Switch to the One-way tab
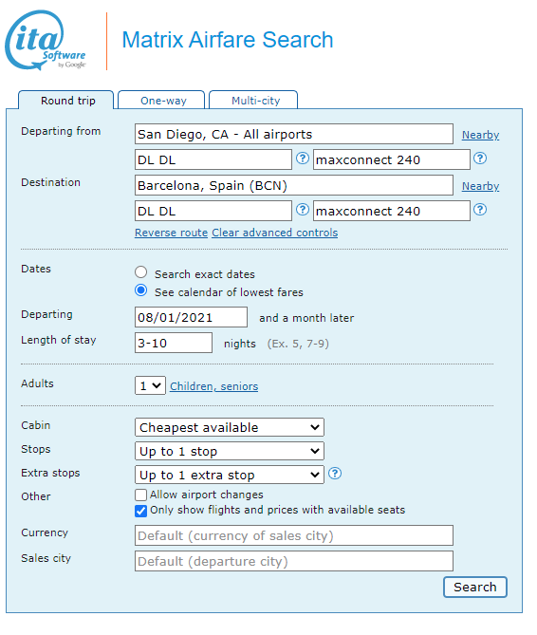This screenshot has width=537, height=635. point(161,100)
